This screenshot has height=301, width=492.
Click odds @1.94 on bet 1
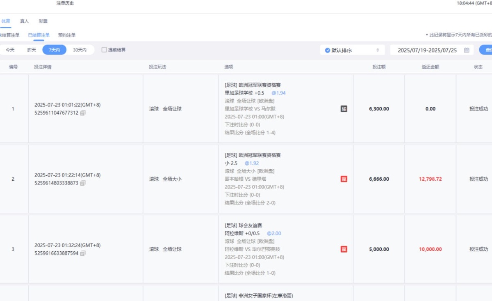[278, 93]
